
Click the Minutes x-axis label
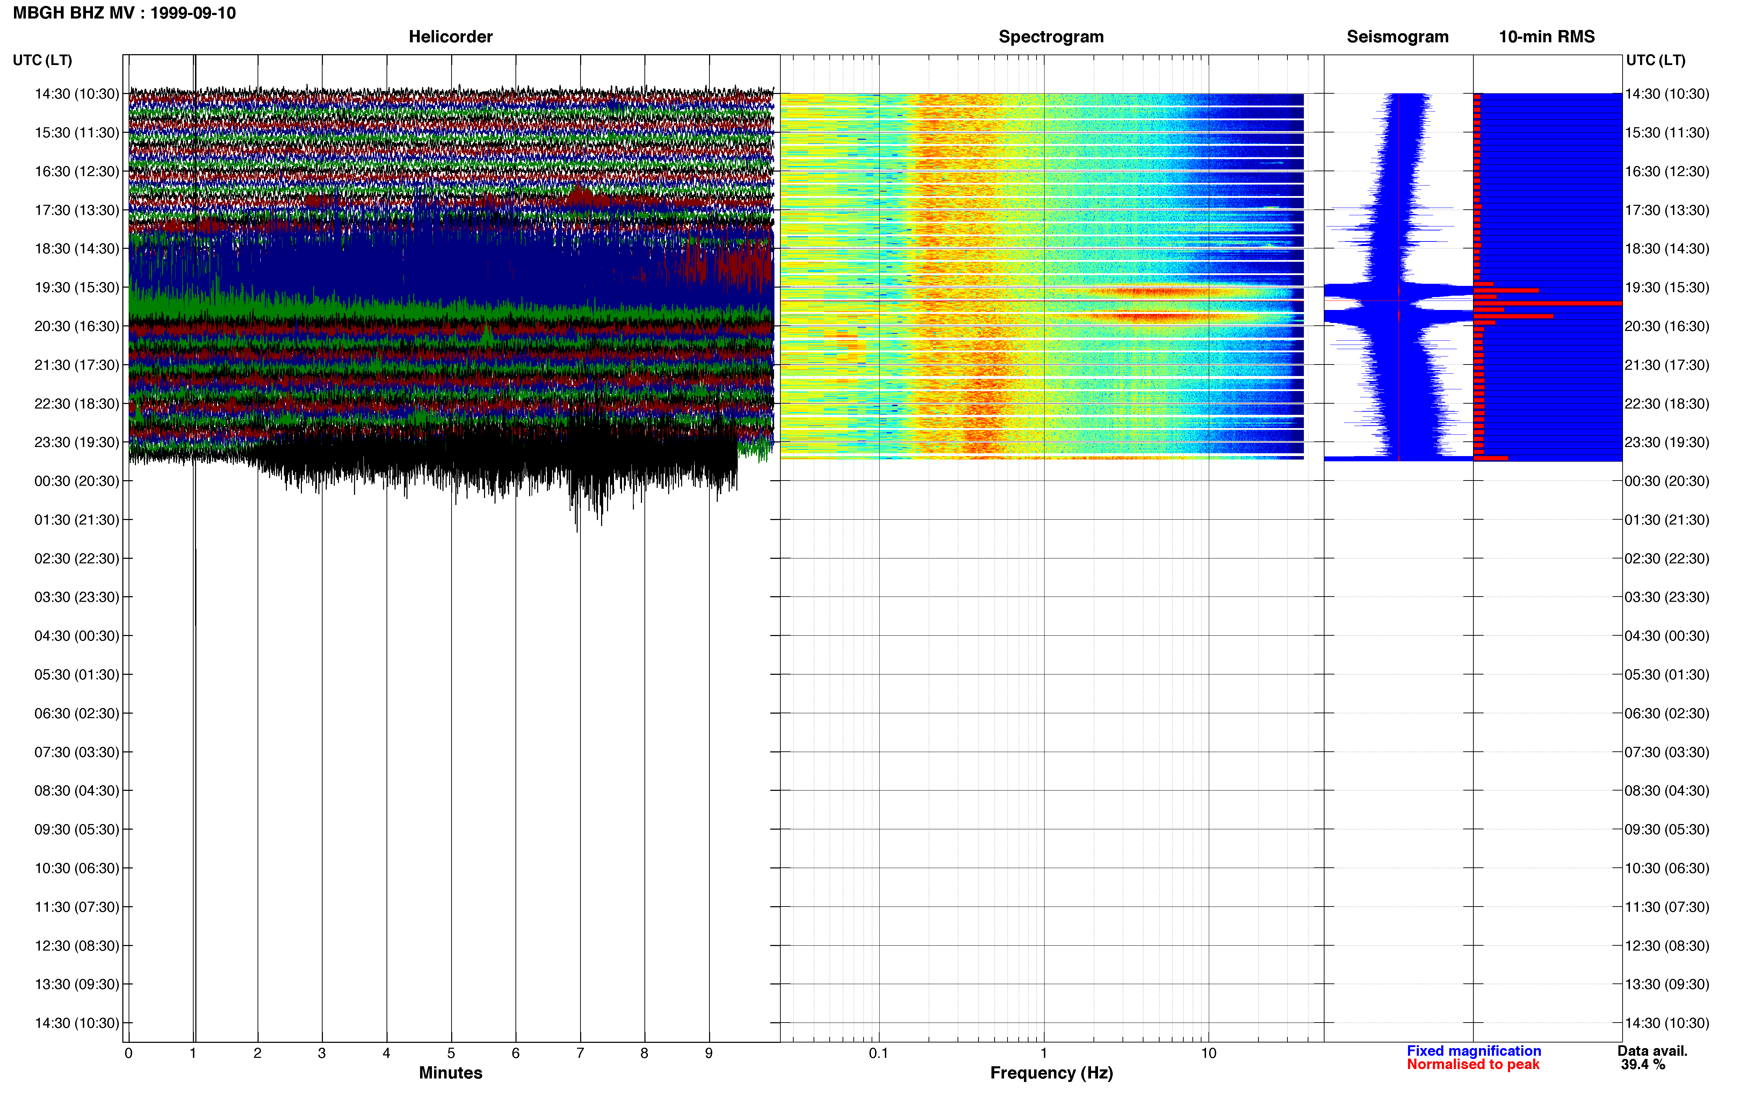tap(450, 1072)
